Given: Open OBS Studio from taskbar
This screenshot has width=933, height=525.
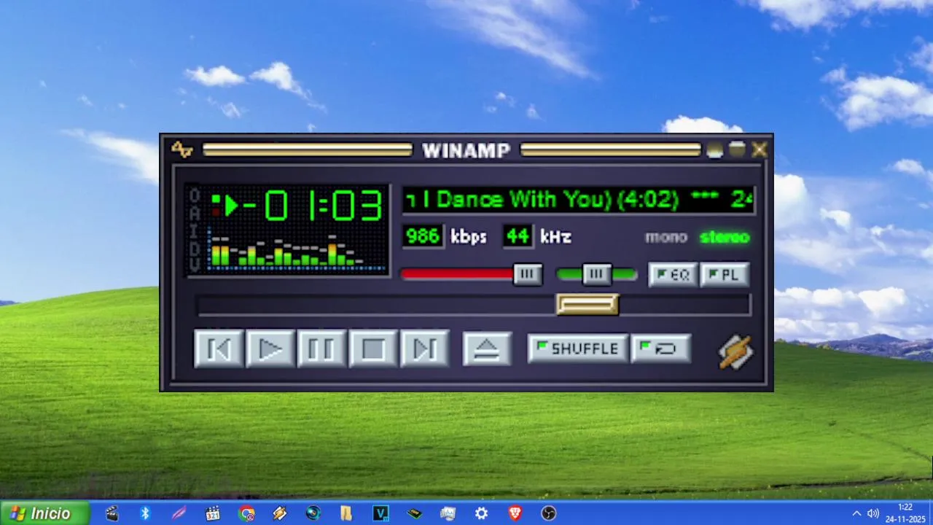Looking at the screenshot, I should click(549, 513).
